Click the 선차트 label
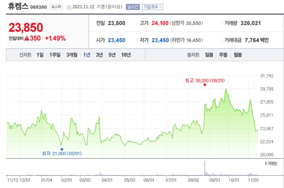The height and width of the screenshot is (188, 284). (x=25, y=55)
